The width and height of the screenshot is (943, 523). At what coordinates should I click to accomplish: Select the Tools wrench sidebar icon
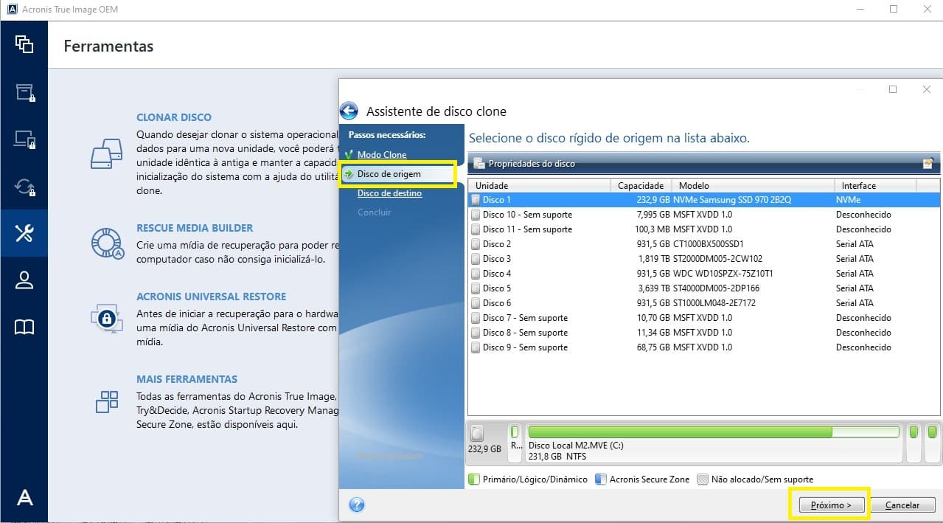[x=24, y=233]
